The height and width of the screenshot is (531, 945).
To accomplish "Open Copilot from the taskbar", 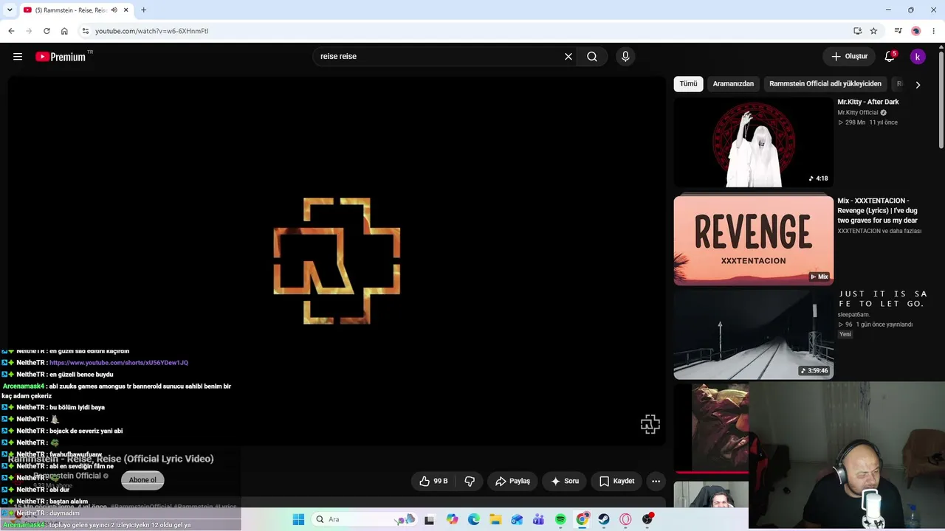I will pos(453,519).
